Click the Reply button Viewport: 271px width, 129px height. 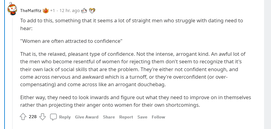(65, 117)
